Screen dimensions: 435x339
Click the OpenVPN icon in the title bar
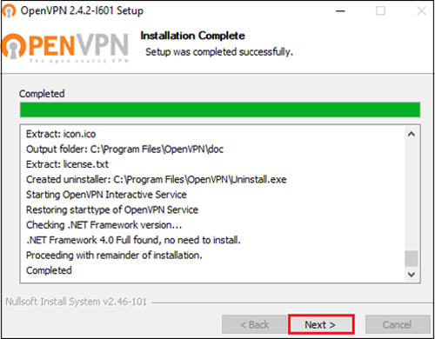click(x=10, y=11)
